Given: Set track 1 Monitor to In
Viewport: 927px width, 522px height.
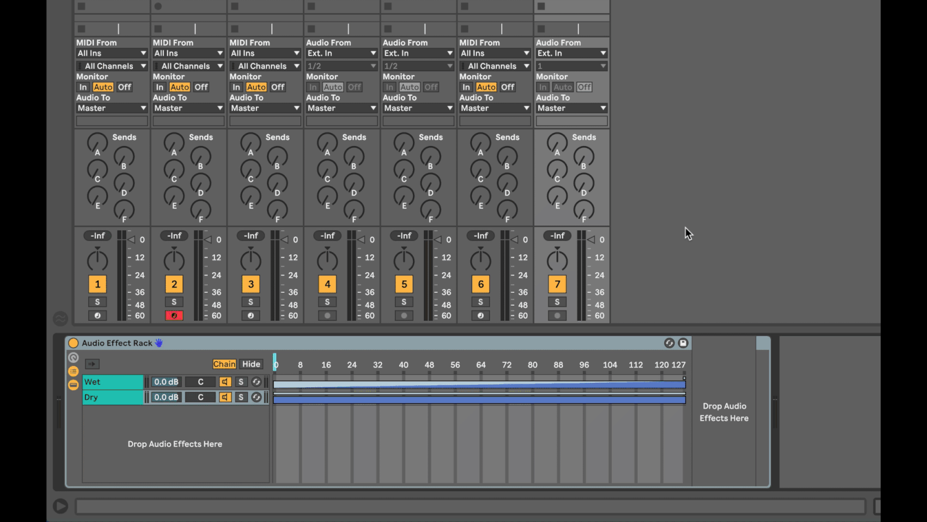Looking at the screenshot, I should coord(83,87).
